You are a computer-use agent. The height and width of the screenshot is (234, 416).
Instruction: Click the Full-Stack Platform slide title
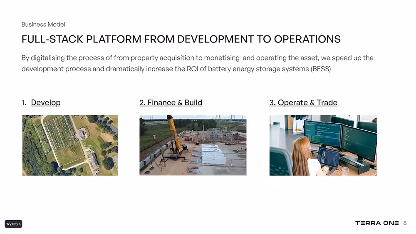pyautogui.click(x=181, y=39)
